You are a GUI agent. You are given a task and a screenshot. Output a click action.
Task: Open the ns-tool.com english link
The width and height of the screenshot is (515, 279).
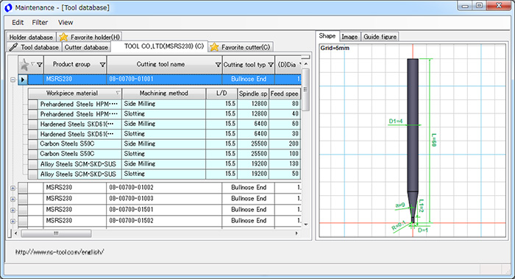click(60, 252)
